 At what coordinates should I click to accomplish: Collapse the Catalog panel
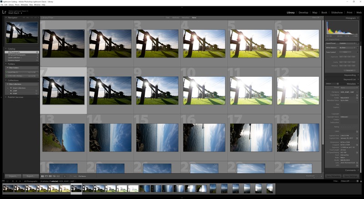point(6,49)
